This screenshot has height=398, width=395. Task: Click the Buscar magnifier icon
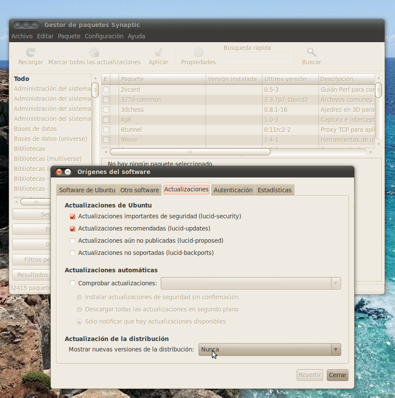coord(312,53)
